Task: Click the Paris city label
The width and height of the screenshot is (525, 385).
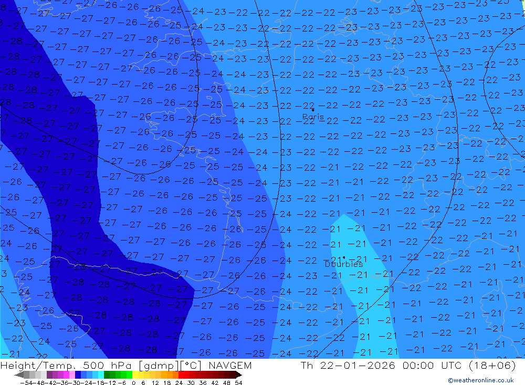Action: [x=313, y=117]
